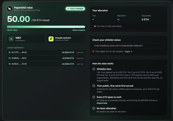173x121 pixels.
Task: Click the Deposited 0 ETH value
Action: [145, 20]
